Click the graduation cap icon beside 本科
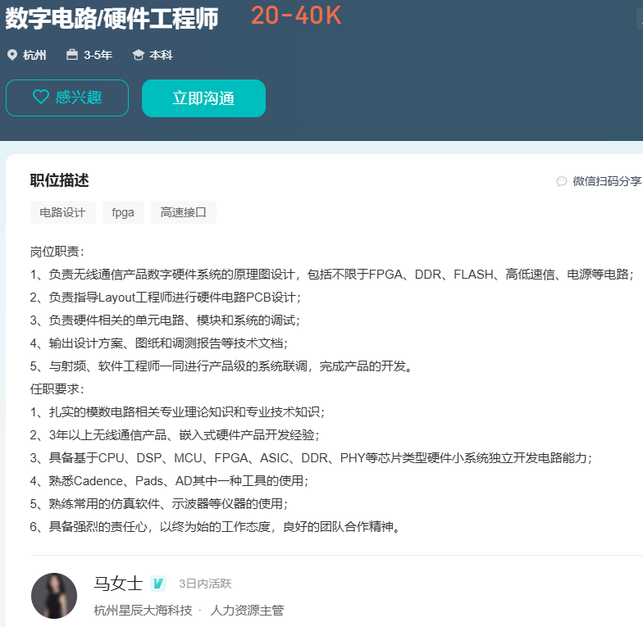 point(138,55)
